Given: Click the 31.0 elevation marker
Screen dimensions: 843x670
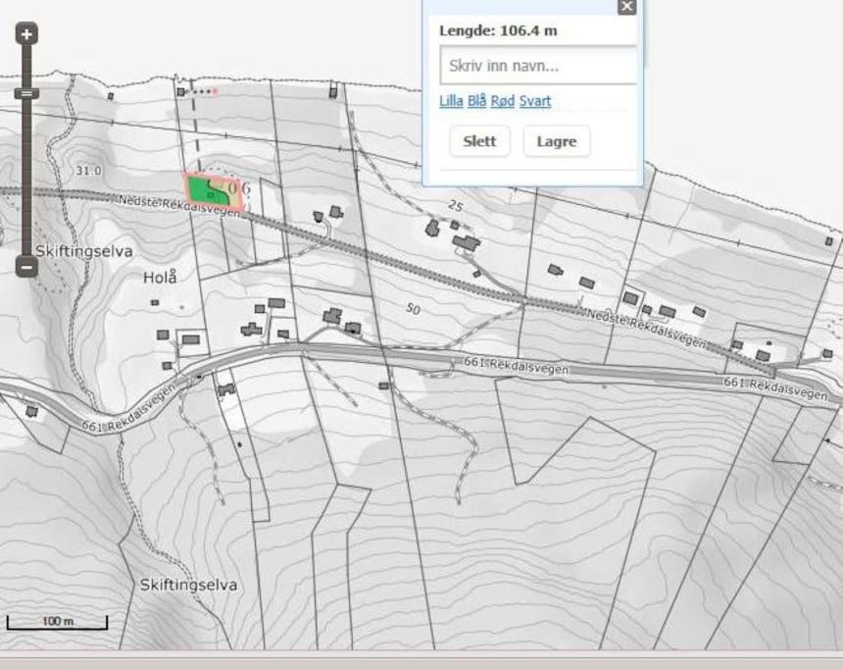Looking at the screenshot, I should (88, 171).
